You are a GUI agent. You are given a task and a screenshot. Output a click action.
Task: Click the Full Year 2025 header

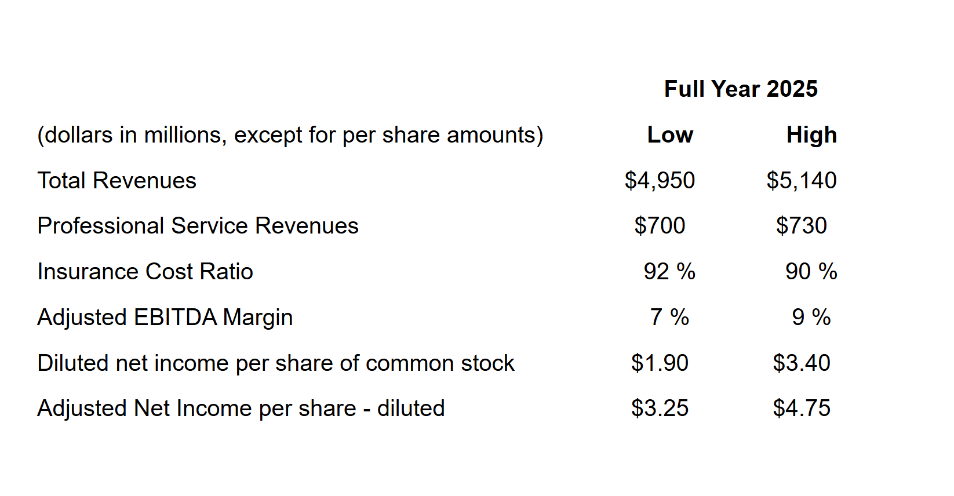pyautogui.click(x=741, y=89)
